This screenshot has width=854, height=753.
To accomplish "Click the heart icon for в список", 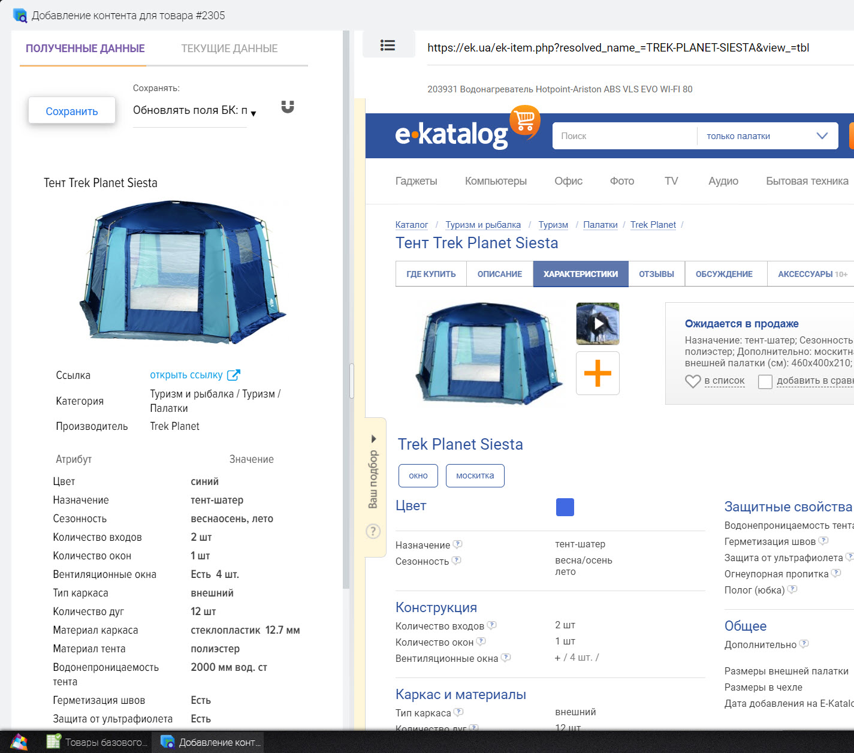I will [x=693, y=381].
